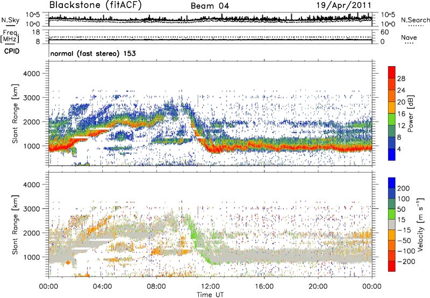This screenshot has width=430, height=298.
Task: Click the solid line sample under N.Sky
Action: point(10,25)
